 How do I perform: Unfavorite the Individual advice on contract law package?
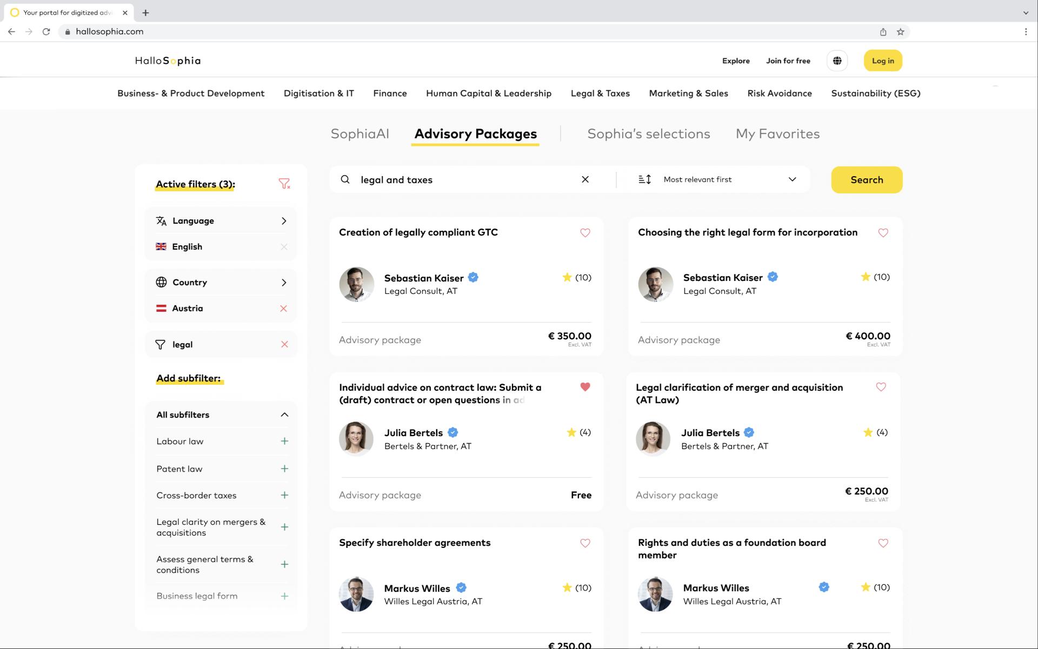585,387
